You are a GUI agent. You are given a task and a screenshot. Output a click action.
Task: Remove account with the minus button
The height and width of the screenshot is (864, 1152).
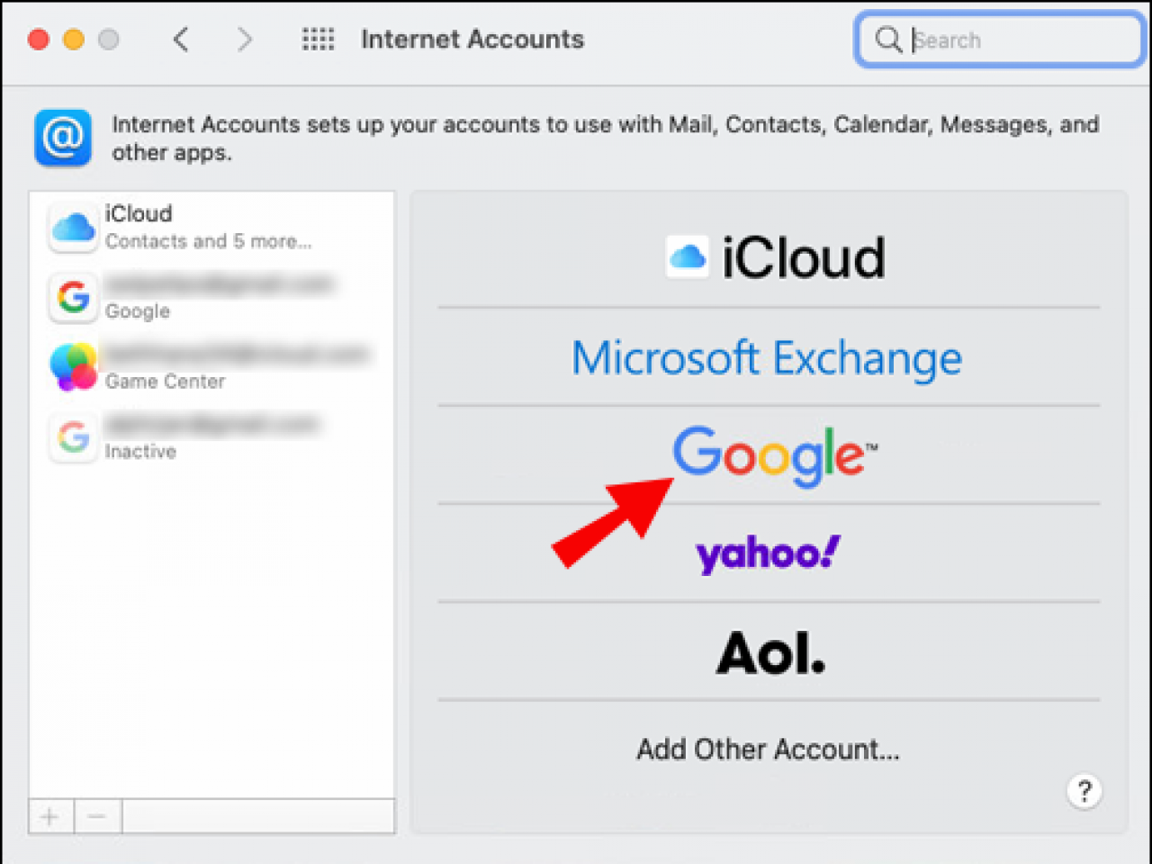click(97, 816)
